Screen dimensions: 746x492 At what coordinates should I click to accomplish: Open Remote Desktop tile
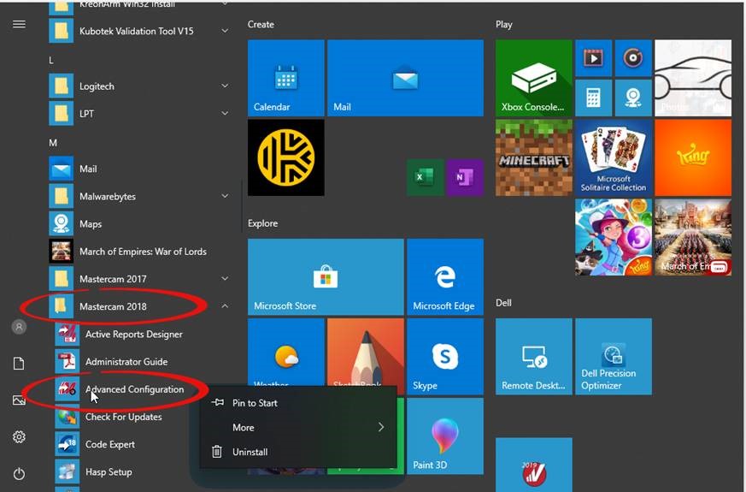pos(534,356)
